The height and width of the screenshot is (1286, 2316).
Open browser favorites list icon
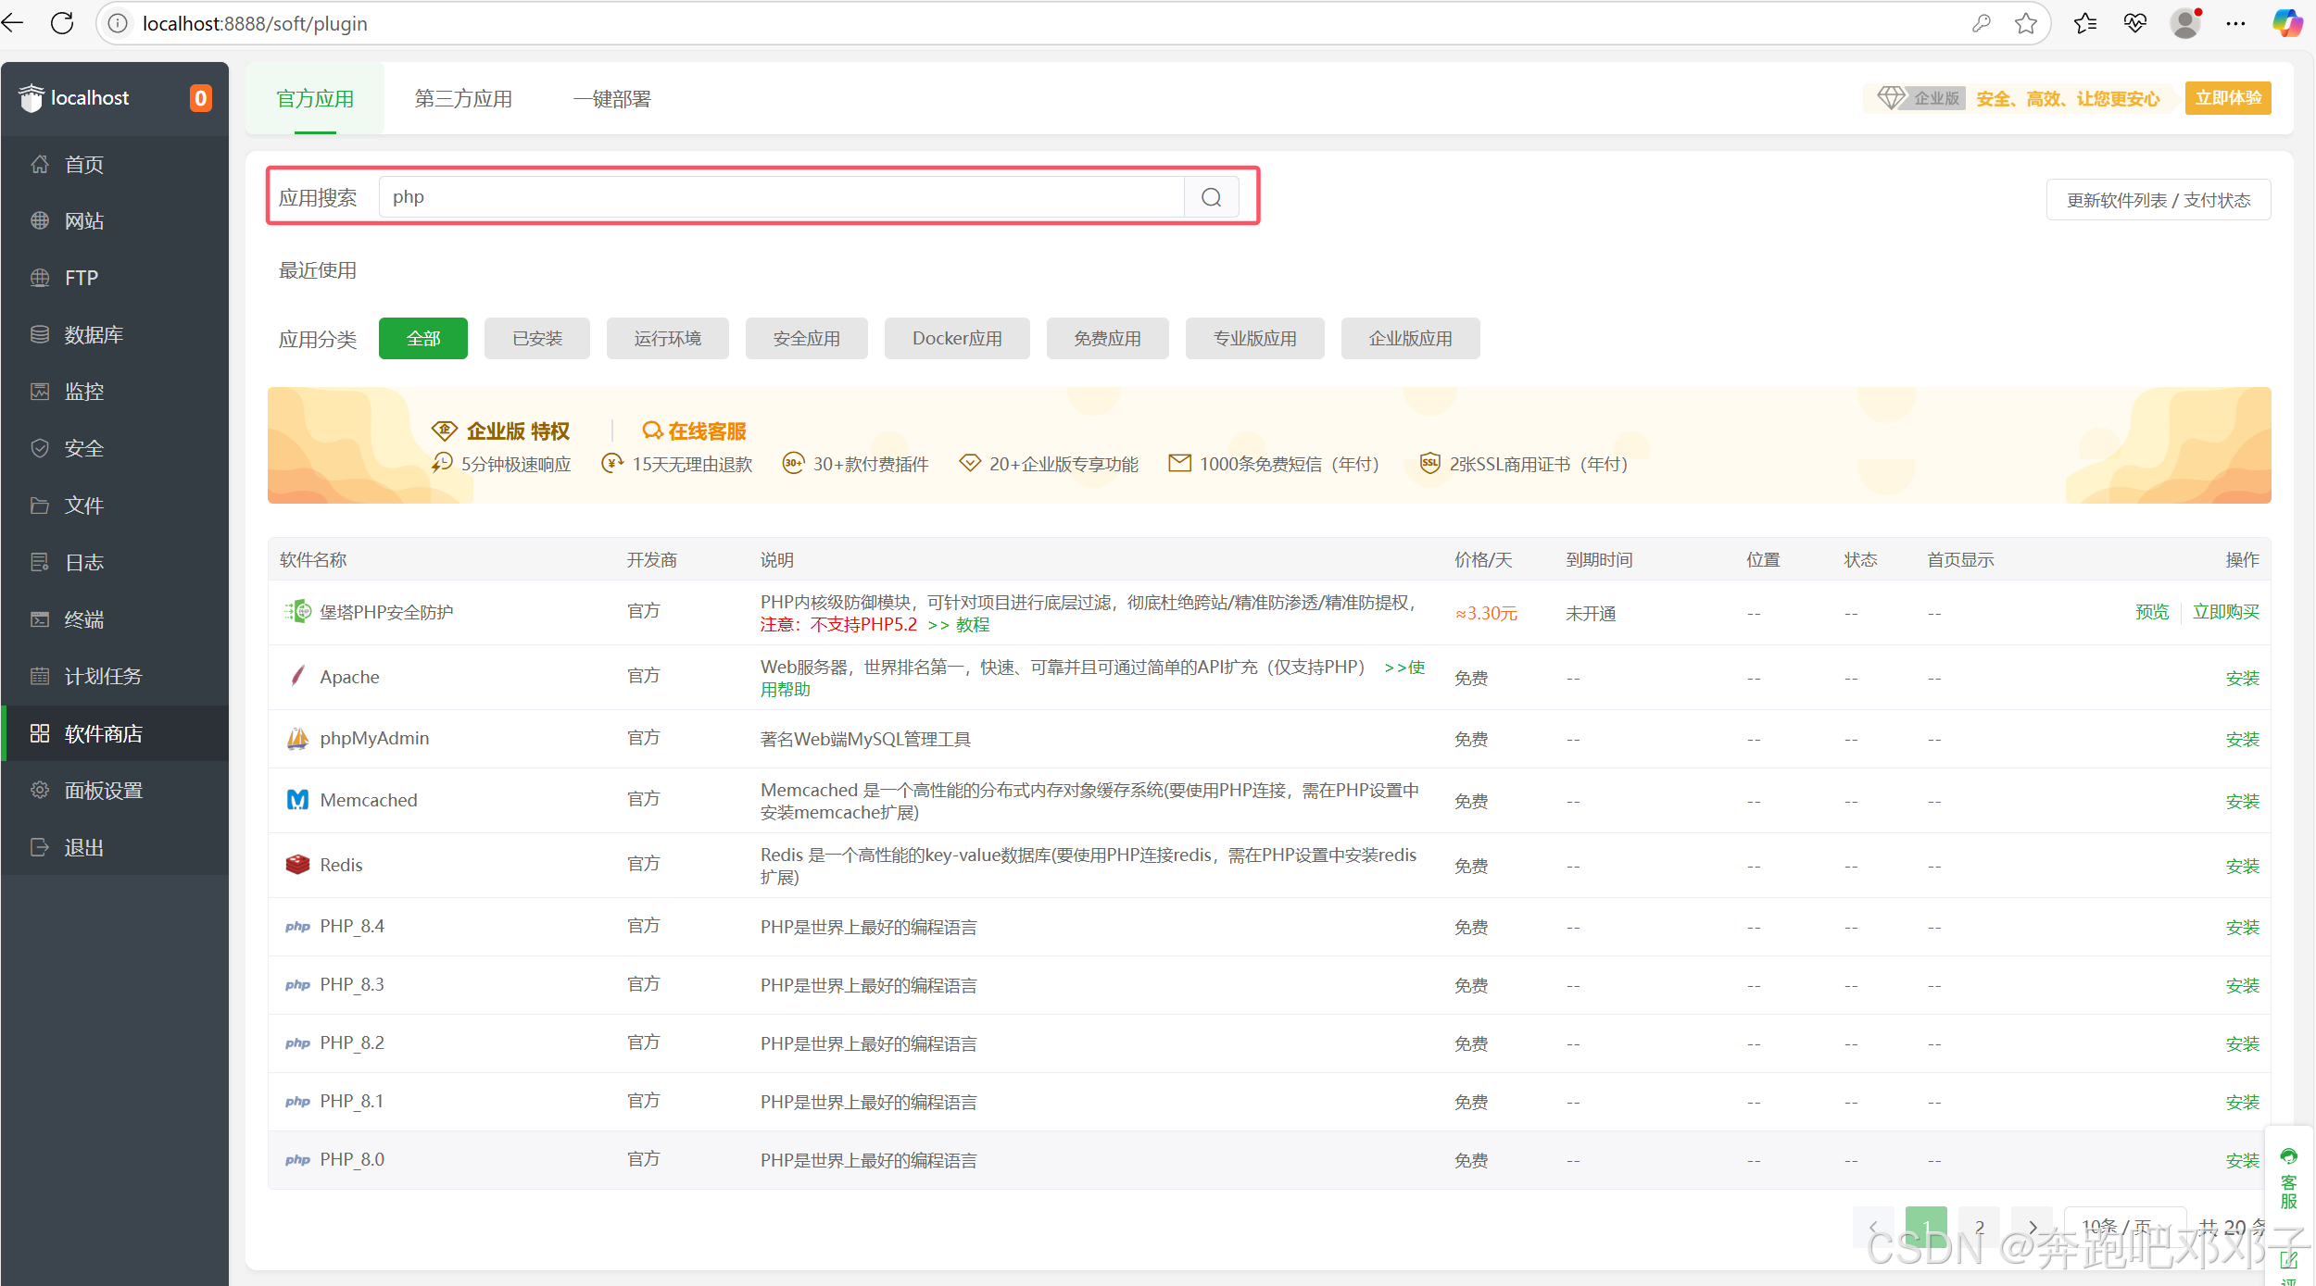pyautogui.click(x=2085, y=23)
